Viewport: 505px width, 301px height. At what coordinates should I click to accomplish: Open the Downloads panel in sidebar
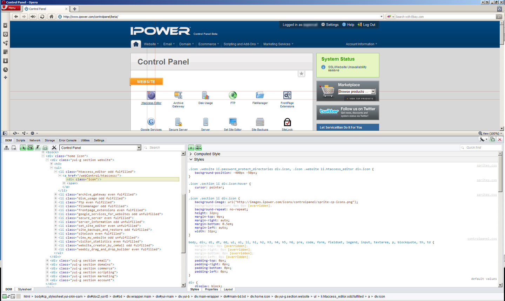click(x=5, y=61)
